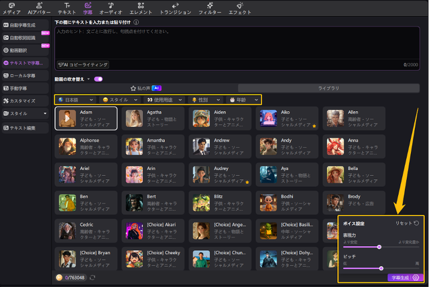Image resolution: width=429 pixels, height=287 pixels.
Task: Pick the Andrew voice card
Action: [x=220, y=147]
